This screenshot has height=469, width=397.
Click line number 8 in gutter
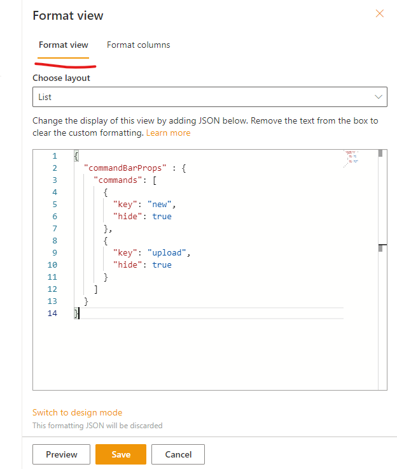pyautogui.click(x=55, y=240)
